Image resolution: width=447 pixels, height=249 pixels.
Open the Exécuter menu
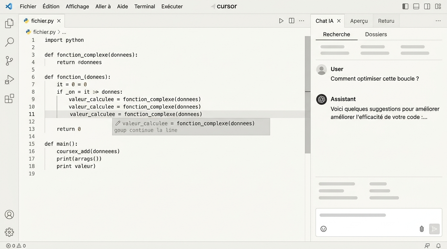point(172,6)
